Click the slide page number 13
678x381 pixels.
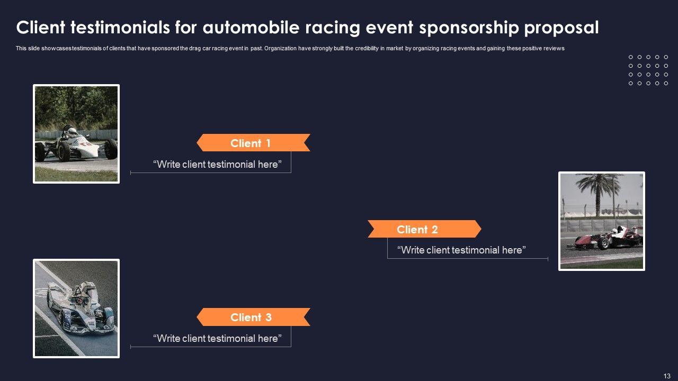click(x=667, y=375)
